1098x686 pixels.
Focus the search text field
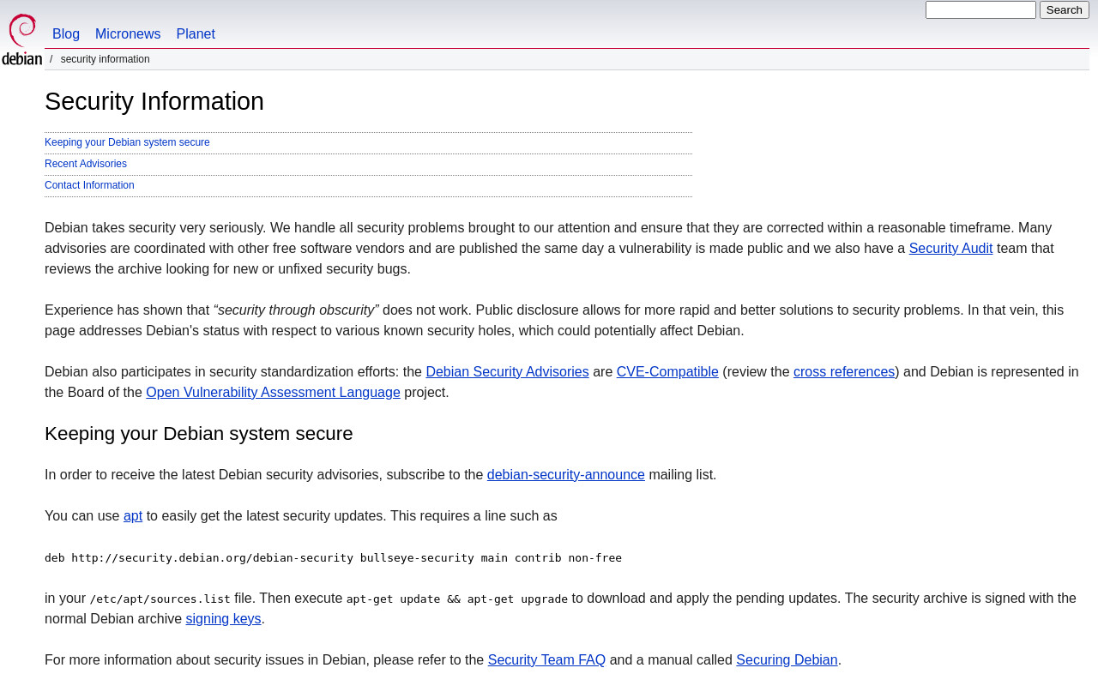(x=980, y=9)
